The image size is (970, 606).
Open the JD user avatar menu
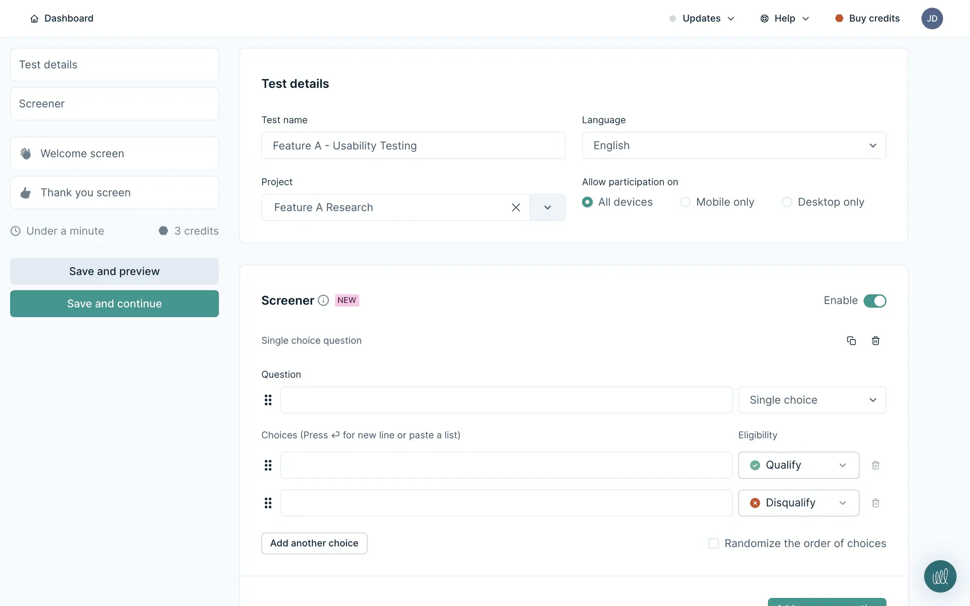click(932, 19)
